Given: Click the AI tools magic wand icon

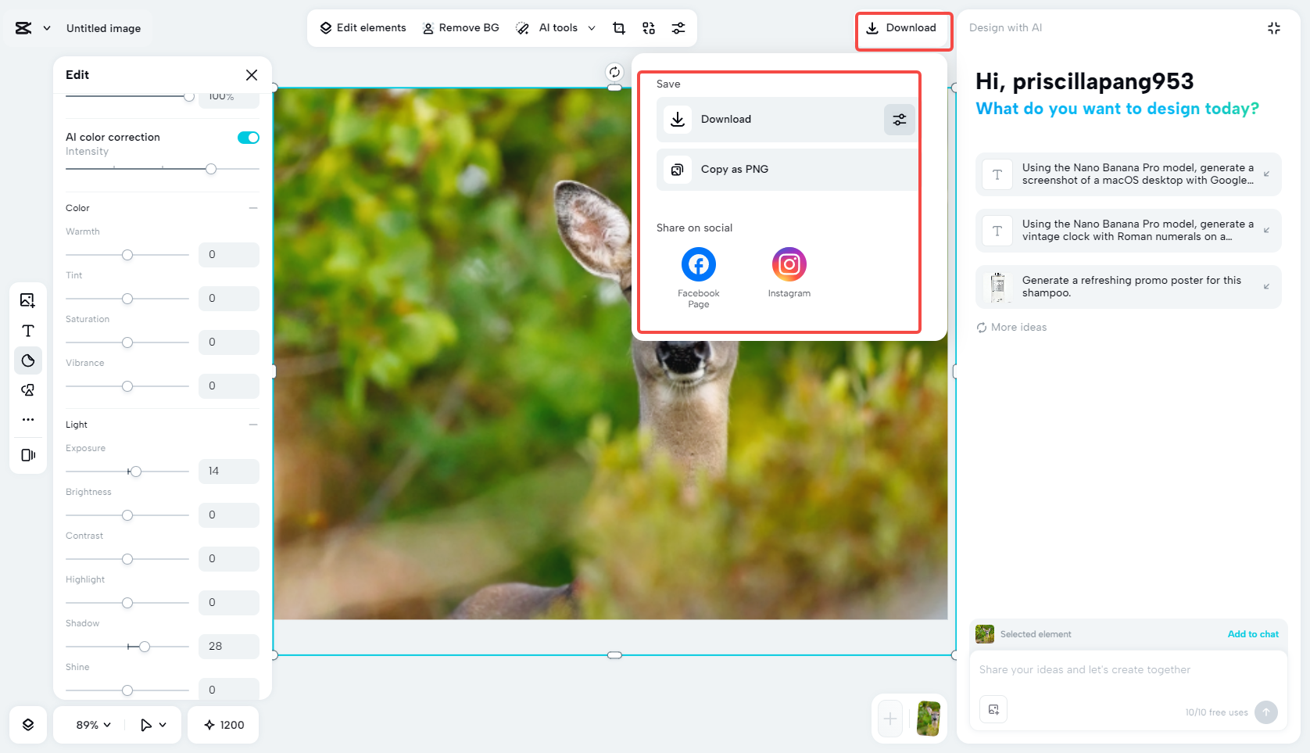Looking at the screenshot, I should click(523, 28).
